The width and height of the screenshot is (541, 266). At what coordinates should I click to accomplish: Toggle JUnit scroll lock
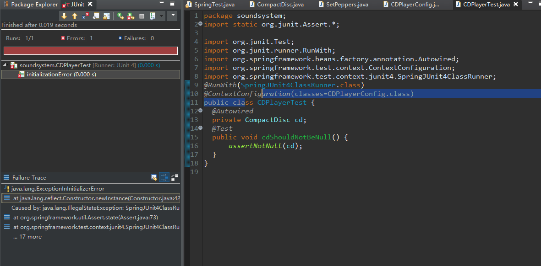pyautogui.click(x=107, y=16)
